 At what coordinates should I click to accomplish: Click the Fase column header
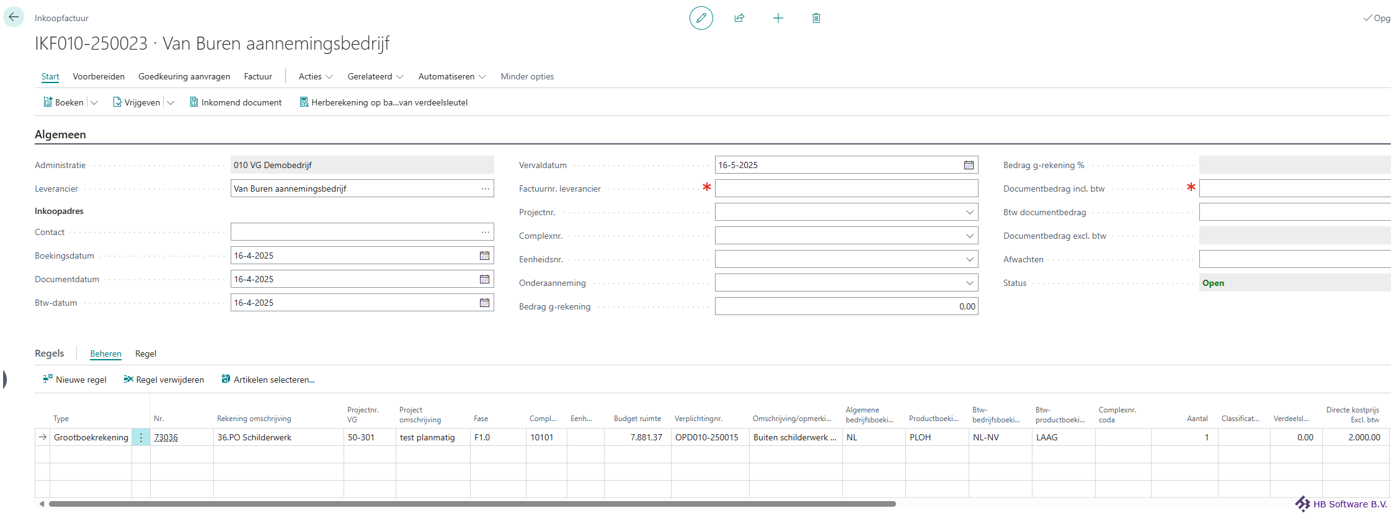tap(481, 419)
